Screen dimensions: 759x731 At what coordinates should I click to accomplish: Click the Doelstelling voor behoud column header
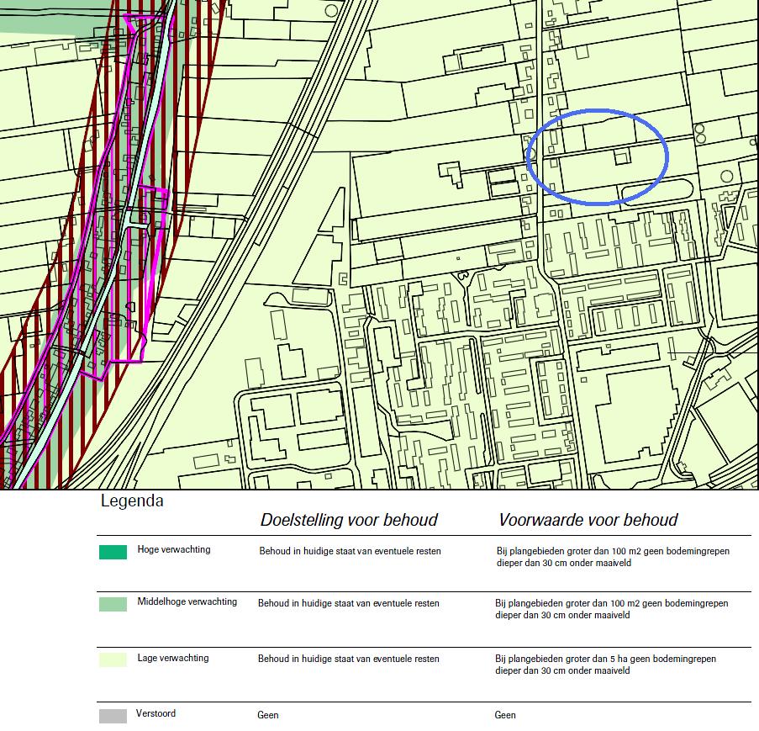coord(349,520)
